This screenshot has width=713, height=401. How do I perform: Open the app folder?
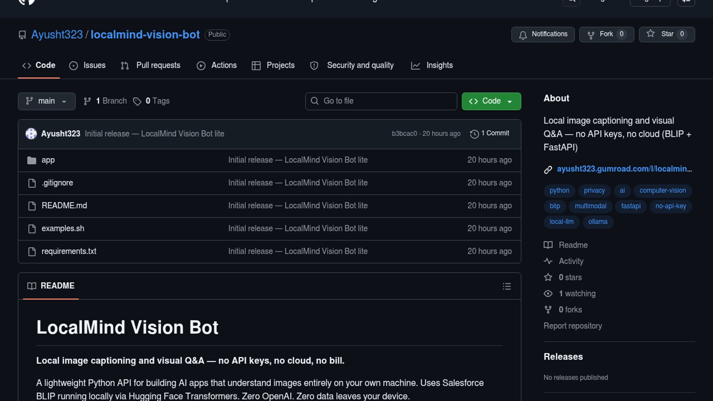click(x=48, y=160)
